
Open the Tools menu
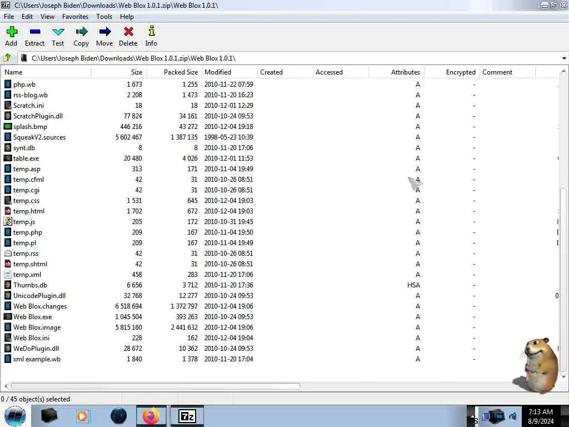click(x=104, y=17)
